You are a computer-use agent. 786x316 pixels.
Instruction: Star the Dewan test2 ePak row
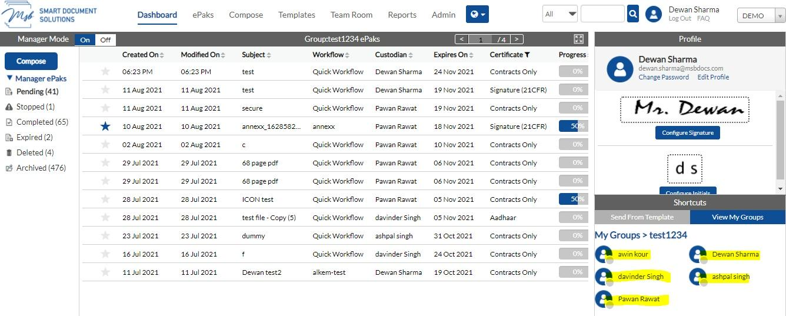pyautogui.click(x=105, y=272)
